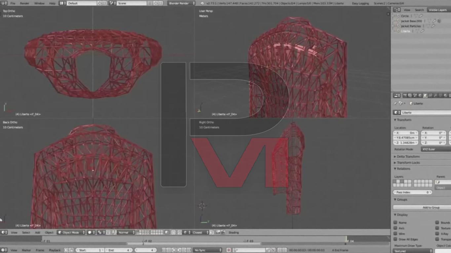The height and width of the screenshot is (253, 451).
Task: Expand the Jacket Base.000 outliner entry
Action: (393, 21)
